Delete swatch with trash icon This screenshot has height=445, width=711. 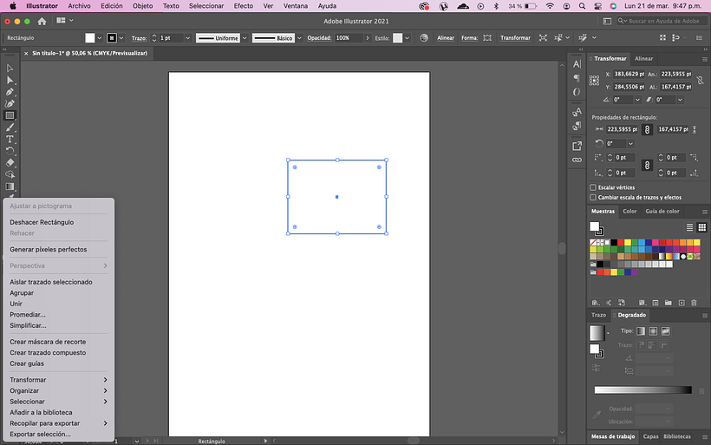coord(694,303)
